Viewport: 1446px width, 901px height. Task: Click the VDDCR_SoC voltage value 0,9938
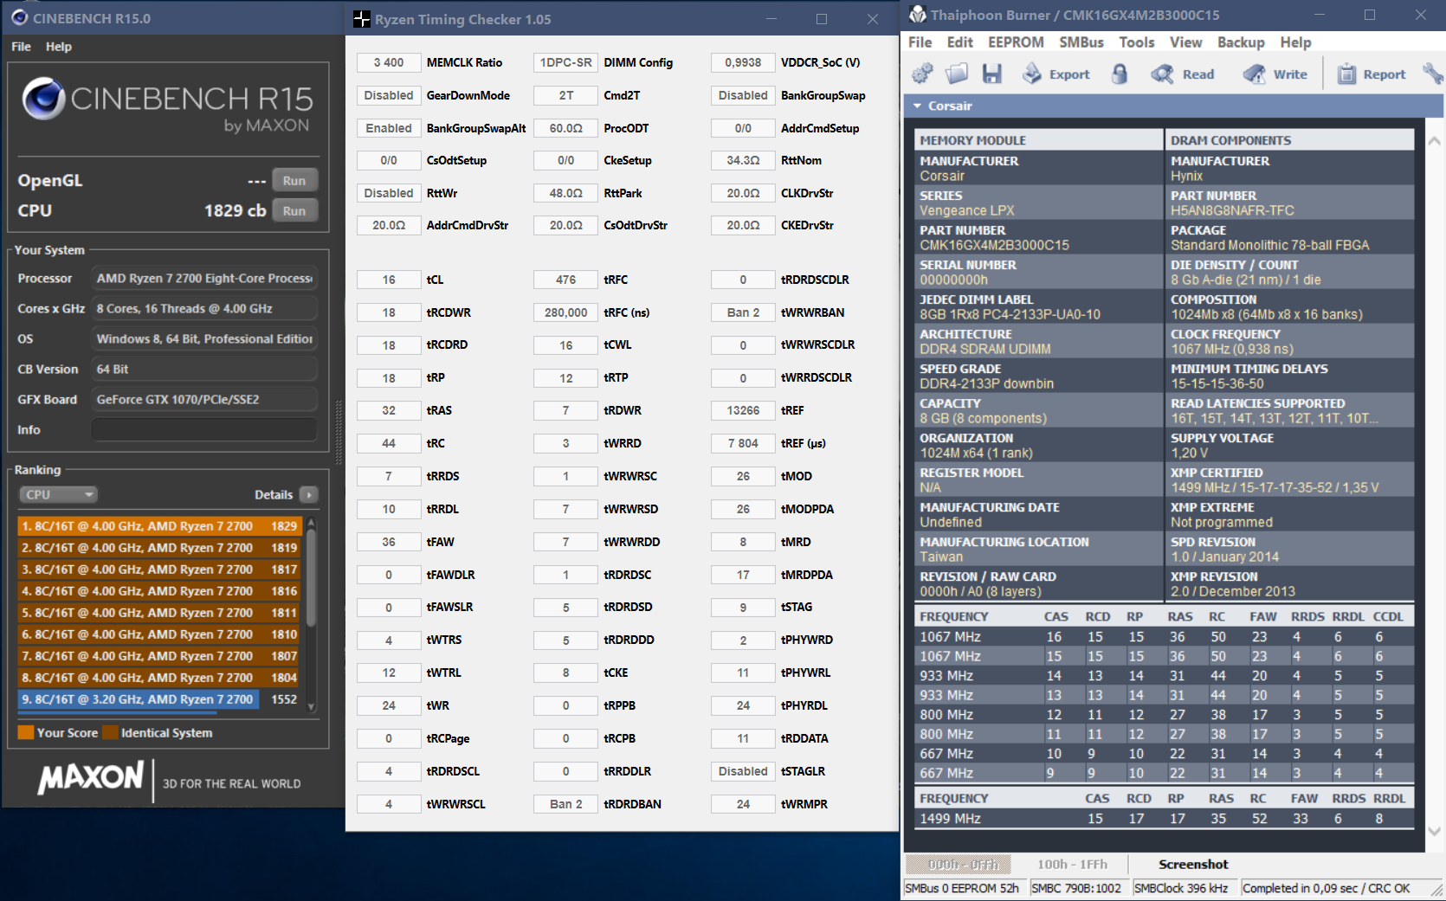(743, 62)
